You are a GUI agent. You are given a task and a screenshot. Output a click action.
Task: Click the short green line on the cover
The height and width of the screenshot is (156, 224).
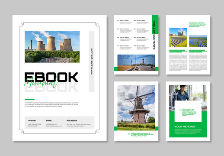coord(29,99)
